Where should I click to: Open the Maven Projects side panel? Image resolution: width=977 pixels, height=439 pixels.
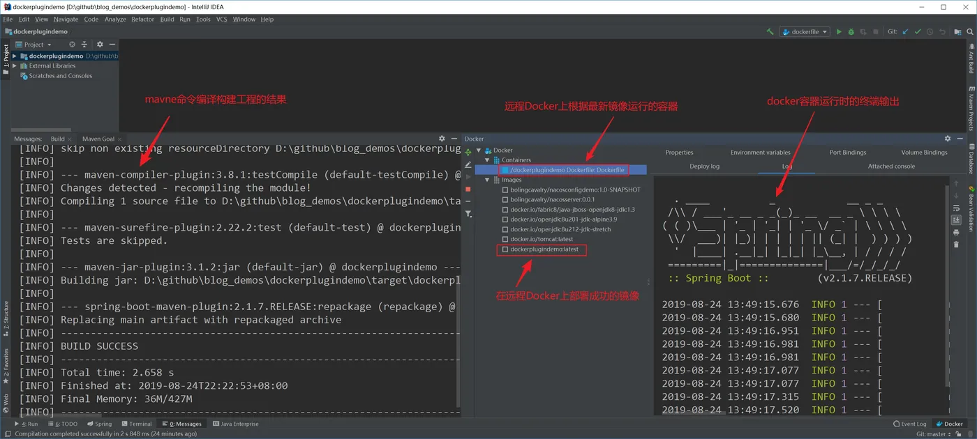971,108
